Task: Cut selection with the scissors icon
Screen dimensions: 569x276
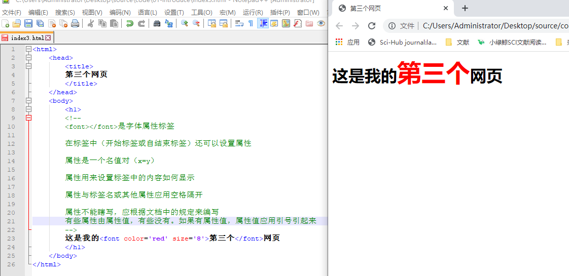Action: (91, 23)
